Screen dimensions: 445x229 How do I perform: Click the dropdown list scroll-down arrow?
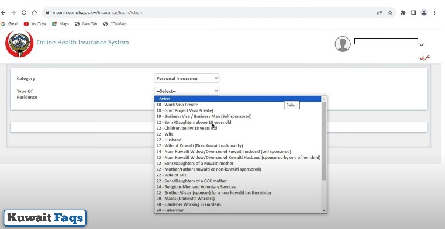point(324,210)
